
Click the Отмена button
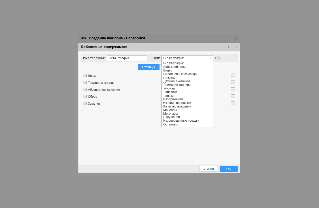pyautogui.click(x=208, y=169)
